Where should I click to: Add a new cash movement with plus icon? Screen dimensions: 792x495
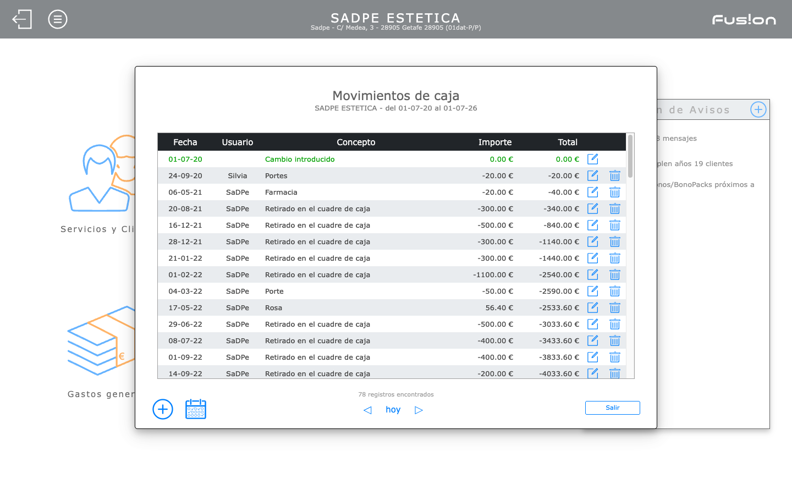163,409
